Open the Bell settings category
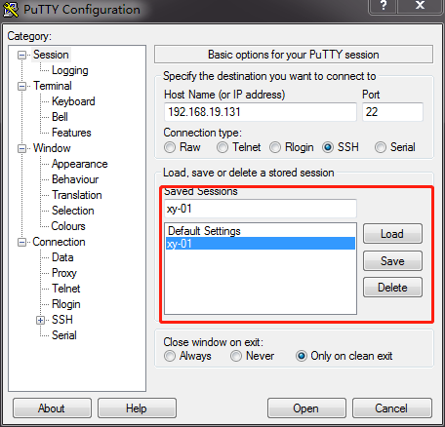This screenshot has height=427, width=445. click(x=60, y=117)
